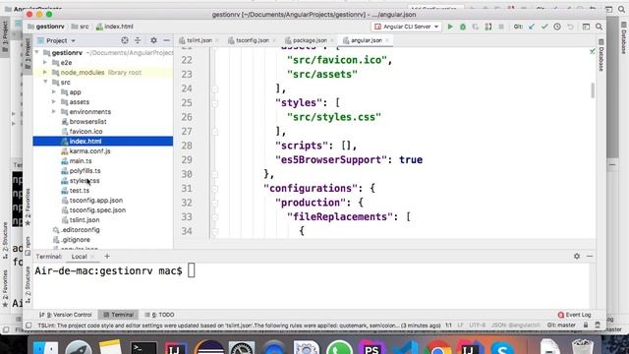Fold the configurations block at line 31

215,189
